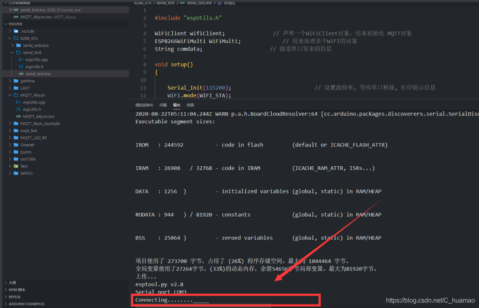Viewport: 479px width, 308px height.
Task: Click the IROM : 244592 output line
Action: tap(261, 145)
